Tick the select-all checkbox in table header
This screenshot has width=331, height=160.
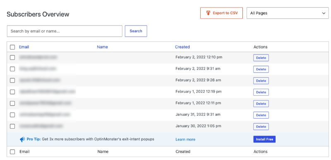pos(12,47)
